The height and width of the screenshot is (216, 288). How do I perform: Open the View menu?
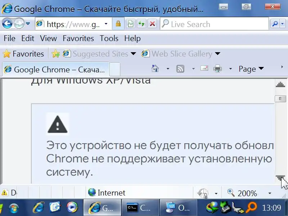tap(49, 39)
